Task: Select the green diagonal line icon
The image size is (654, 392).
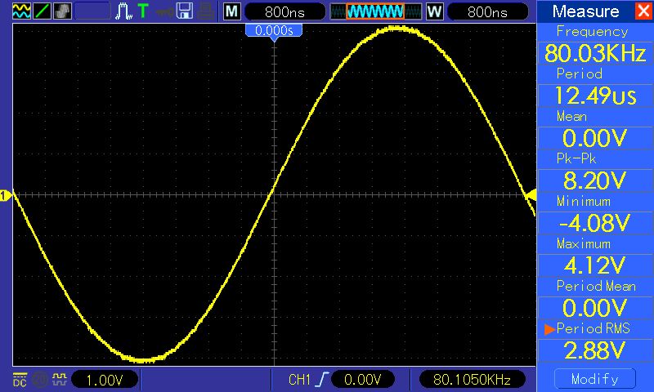Action: (x=42, y=11)
